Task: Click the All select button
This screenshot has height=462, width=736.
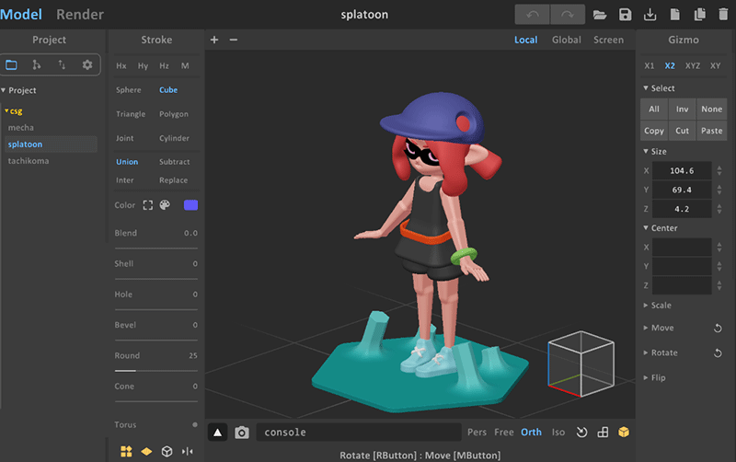Action: point(654,109)
